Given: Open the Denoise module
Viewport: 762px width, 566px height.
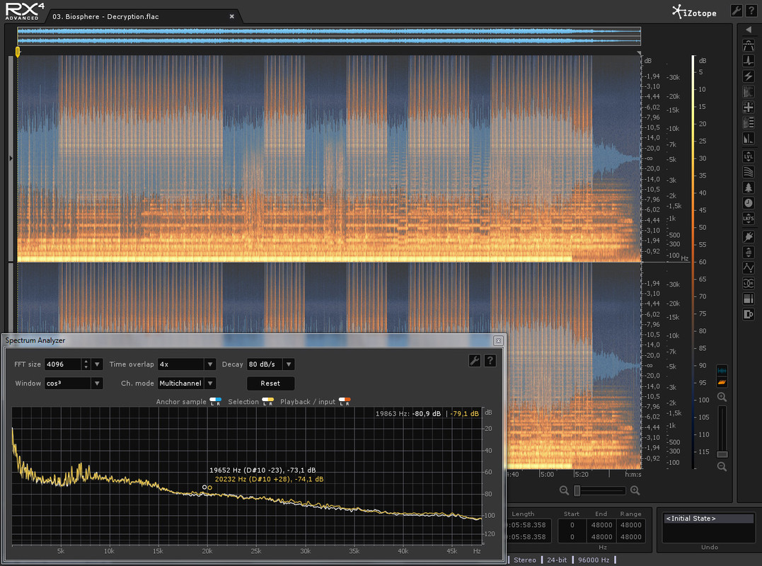Looking at the screenshot, I should pos(749,92).
